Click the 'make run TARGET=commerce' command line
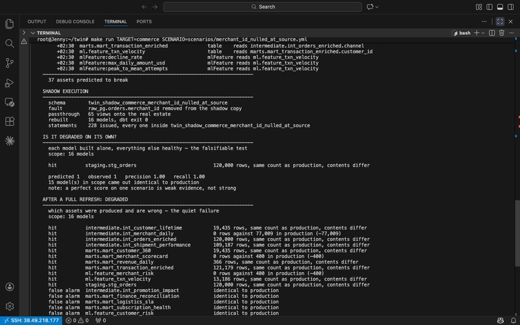 (x=172, y=39)
